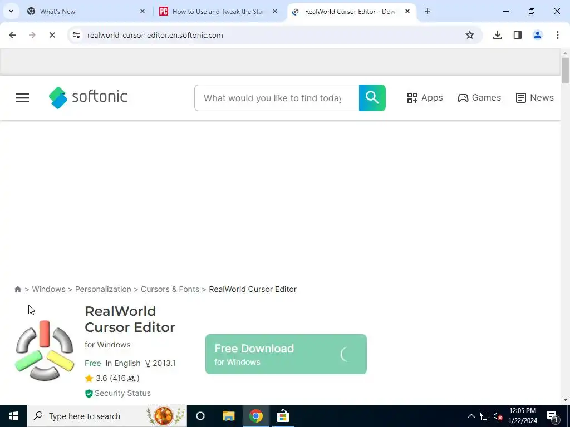
Task: Open the Apps section
Action: (425, 98)
